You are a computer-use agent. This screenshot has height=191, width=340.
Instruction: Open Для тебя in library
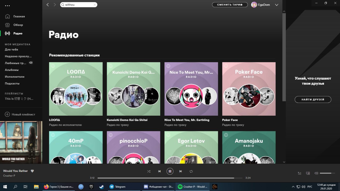point(11,50)
